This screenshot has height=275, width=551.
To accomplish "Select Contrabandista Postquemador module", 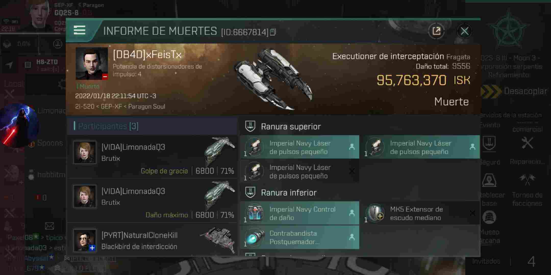I will coord(300,237).
